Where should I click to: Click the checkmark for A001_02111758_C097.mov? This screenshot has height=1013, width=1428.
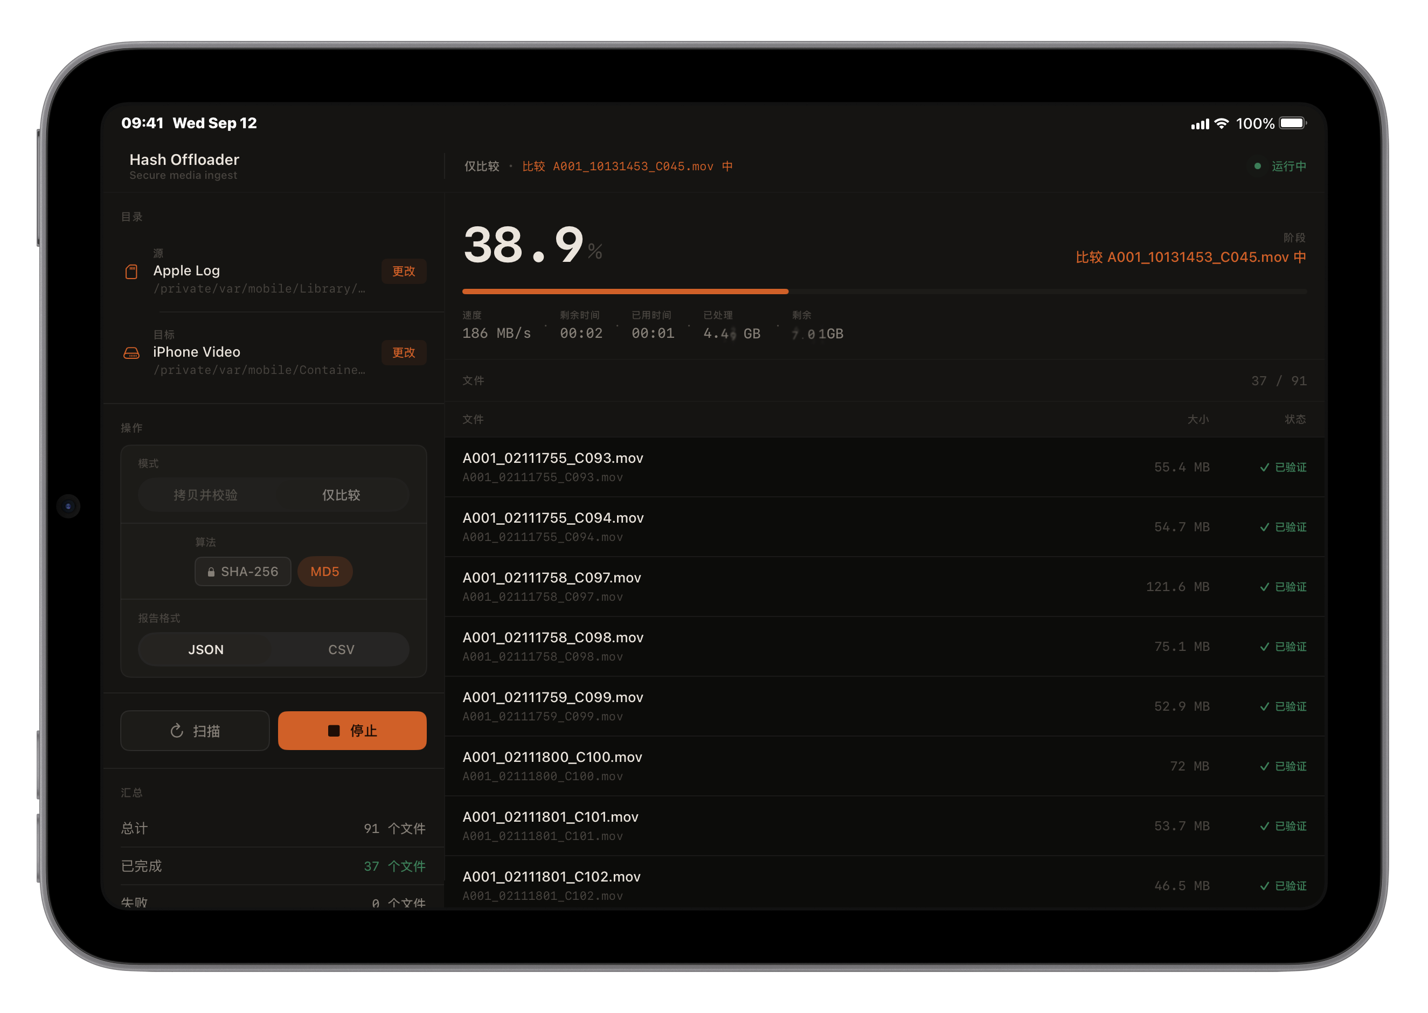[x=1264, y=587]
